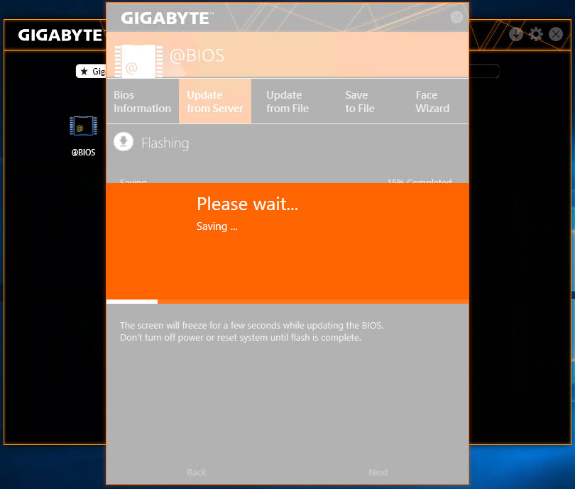
Task: Click the GIGABYTE logo in the @BIOS dialog
Action: point(167,18)
